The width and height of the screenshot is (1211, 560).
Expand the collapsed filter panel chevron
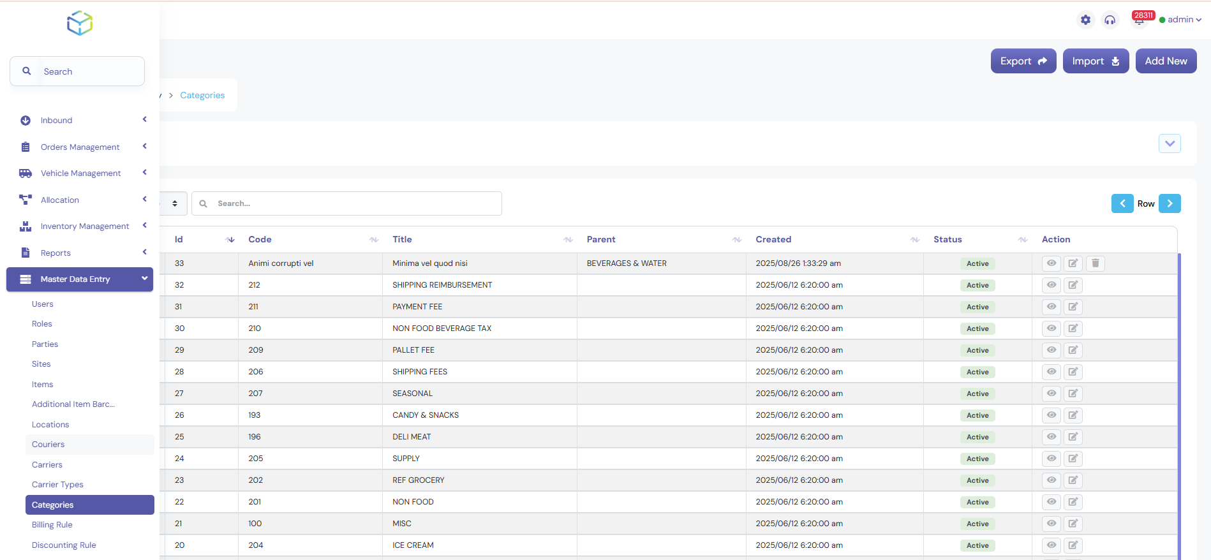pyautogui.click(x=1170, y=144)
